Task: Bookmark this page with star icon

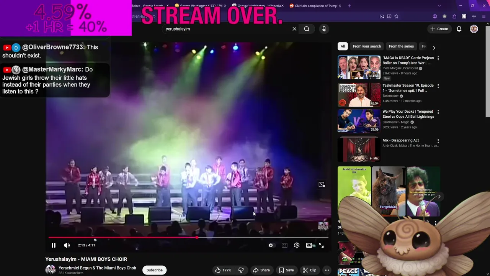Action: (x=396, y=16)
